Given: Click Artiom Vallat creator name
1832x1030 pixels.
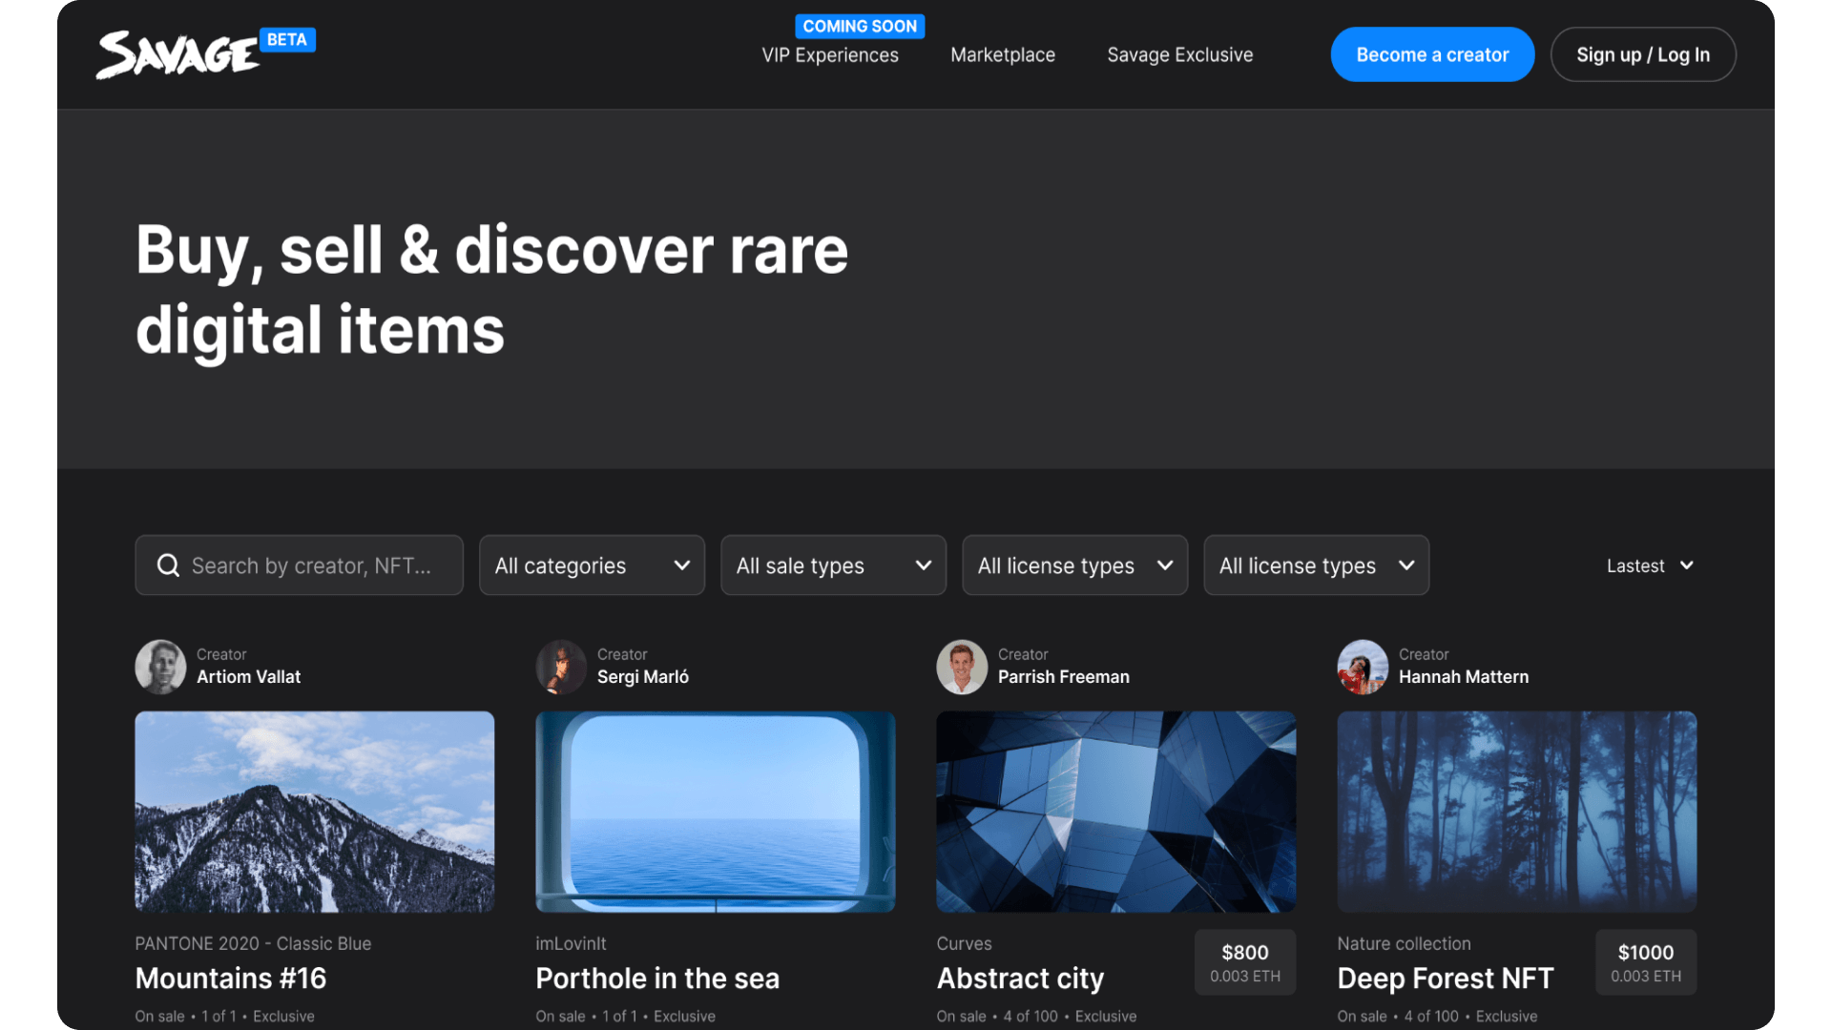Looking at the screenshot, I should [248, 677].
